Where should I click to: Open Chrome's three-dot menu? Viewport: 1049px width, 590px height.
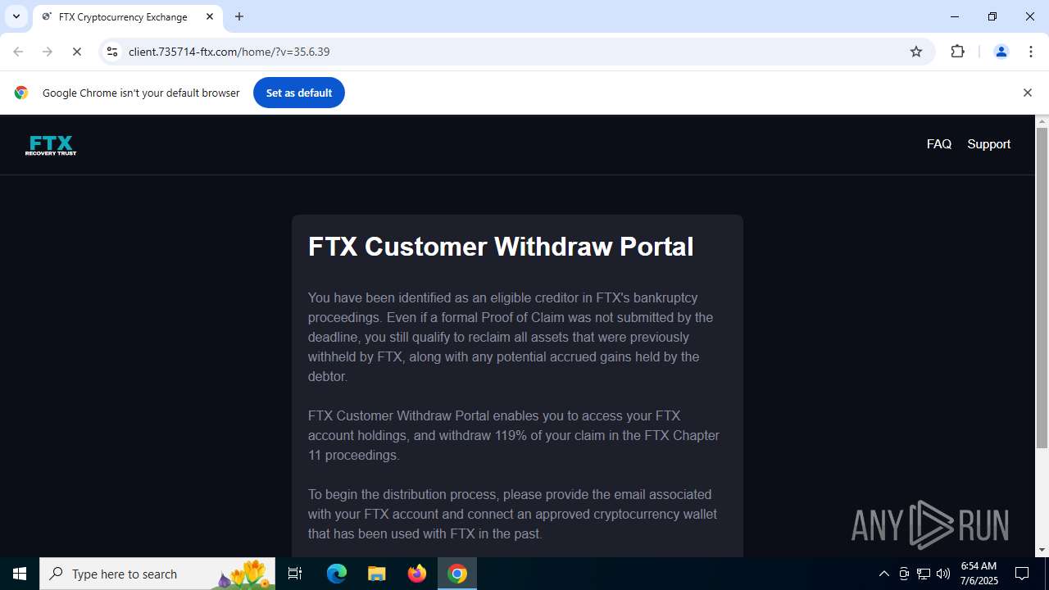(1030, 52)
